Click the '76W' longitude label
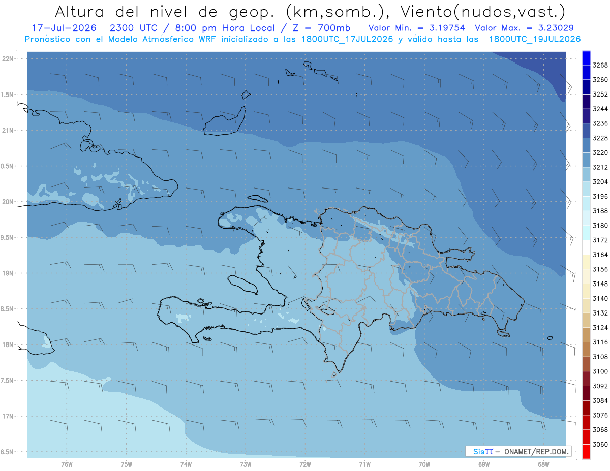 pos(67,464)
